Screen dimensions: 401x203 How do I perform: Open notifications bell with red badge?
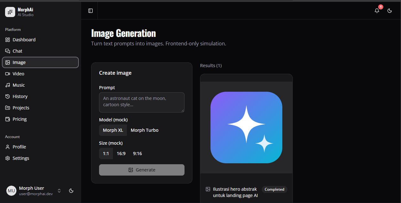377,10
